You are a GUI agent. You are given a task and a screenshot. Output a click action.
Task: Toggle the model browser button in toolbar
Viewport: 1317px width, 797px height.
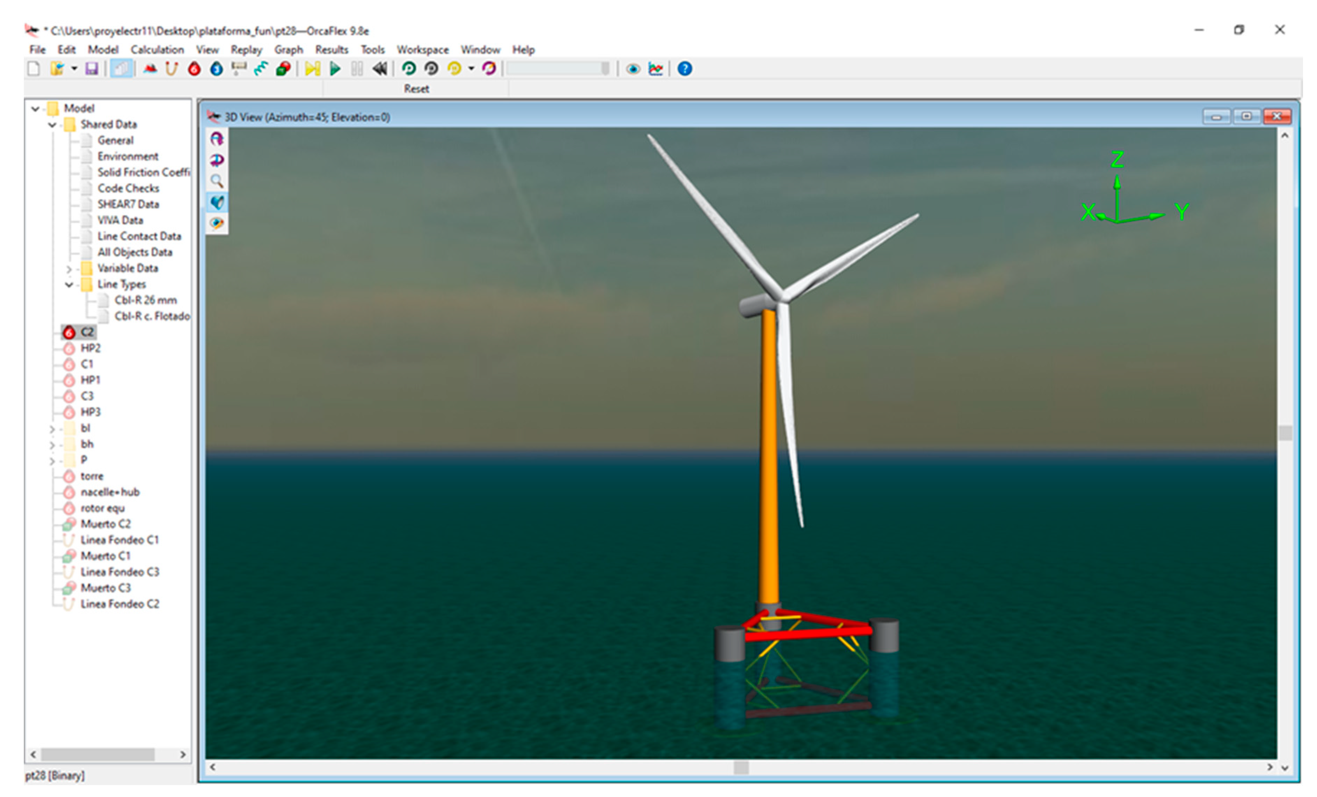[x=121, y=69]
